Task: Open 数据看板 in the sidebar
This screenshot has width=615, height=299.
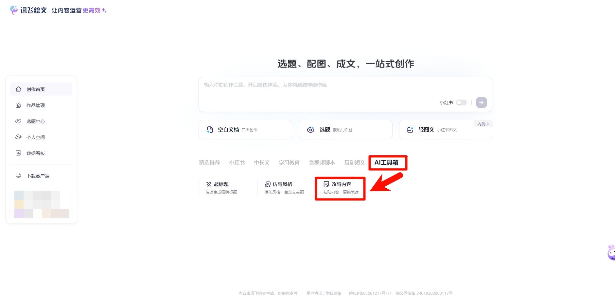Action: pos(36,153)
